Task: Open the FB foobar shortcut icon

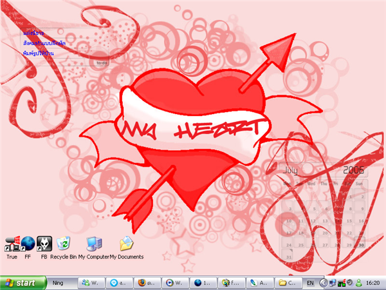Action: pos(44,244)
